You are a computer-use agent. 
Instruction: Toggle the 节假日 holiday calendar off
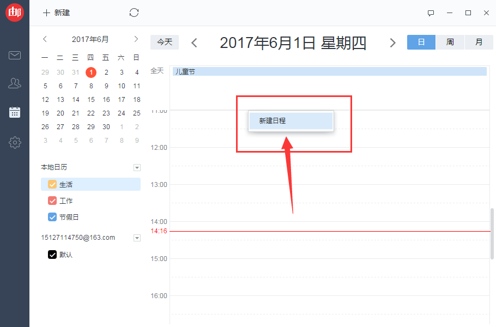[x=52, y=217]
